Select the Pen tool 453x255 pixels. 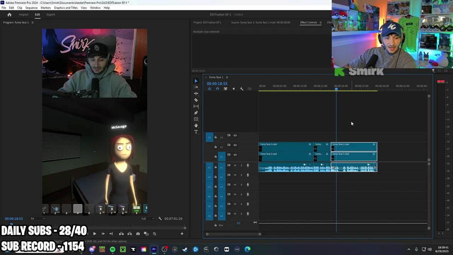click(196, 113)
